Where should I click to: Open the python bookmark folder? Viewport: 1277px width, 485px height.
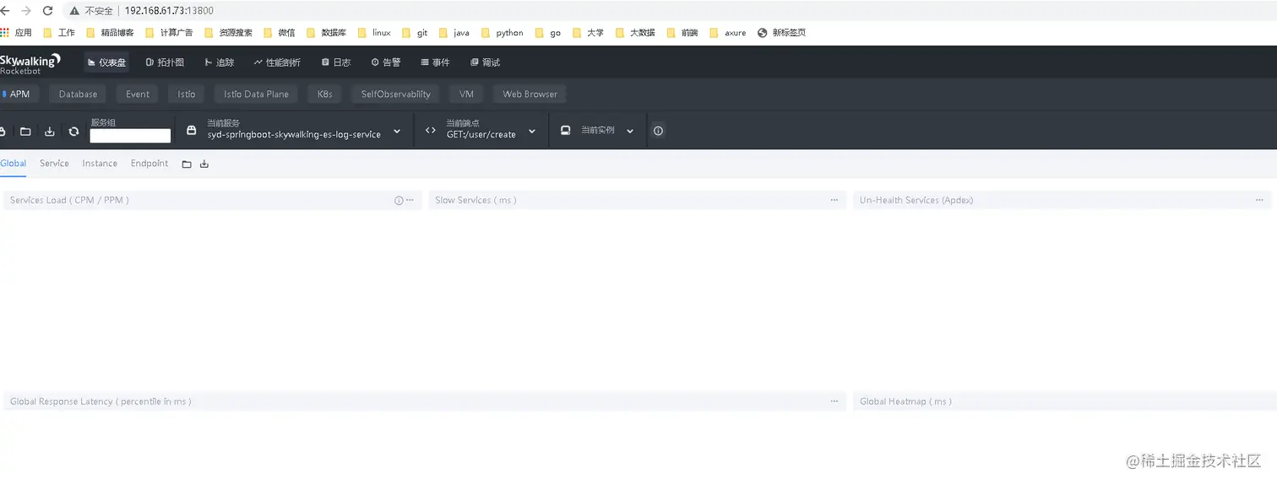(503, 33)
